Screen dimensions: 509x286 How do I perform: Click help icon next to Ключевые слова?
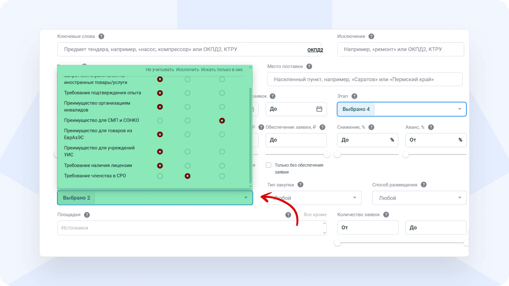pos(101,36)
